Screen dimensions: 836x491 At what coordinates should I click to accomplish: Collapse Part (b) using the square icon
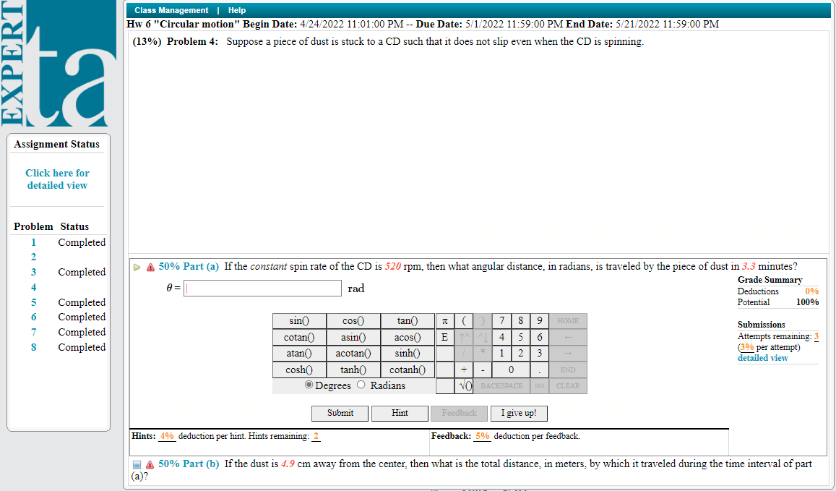pos(137,464)
